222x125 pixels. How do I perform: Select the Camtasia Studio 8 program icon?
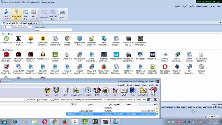point(55,57)
